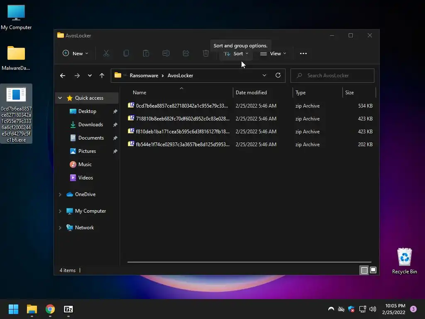Select the 718810b8eeb682fc... zip archive
425x319 pixels.
[x=250, y=119]
